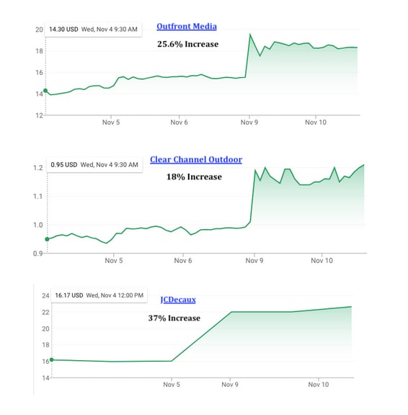
Task: Click the peak spike on Outfront Media line
Action: point(250,35)
